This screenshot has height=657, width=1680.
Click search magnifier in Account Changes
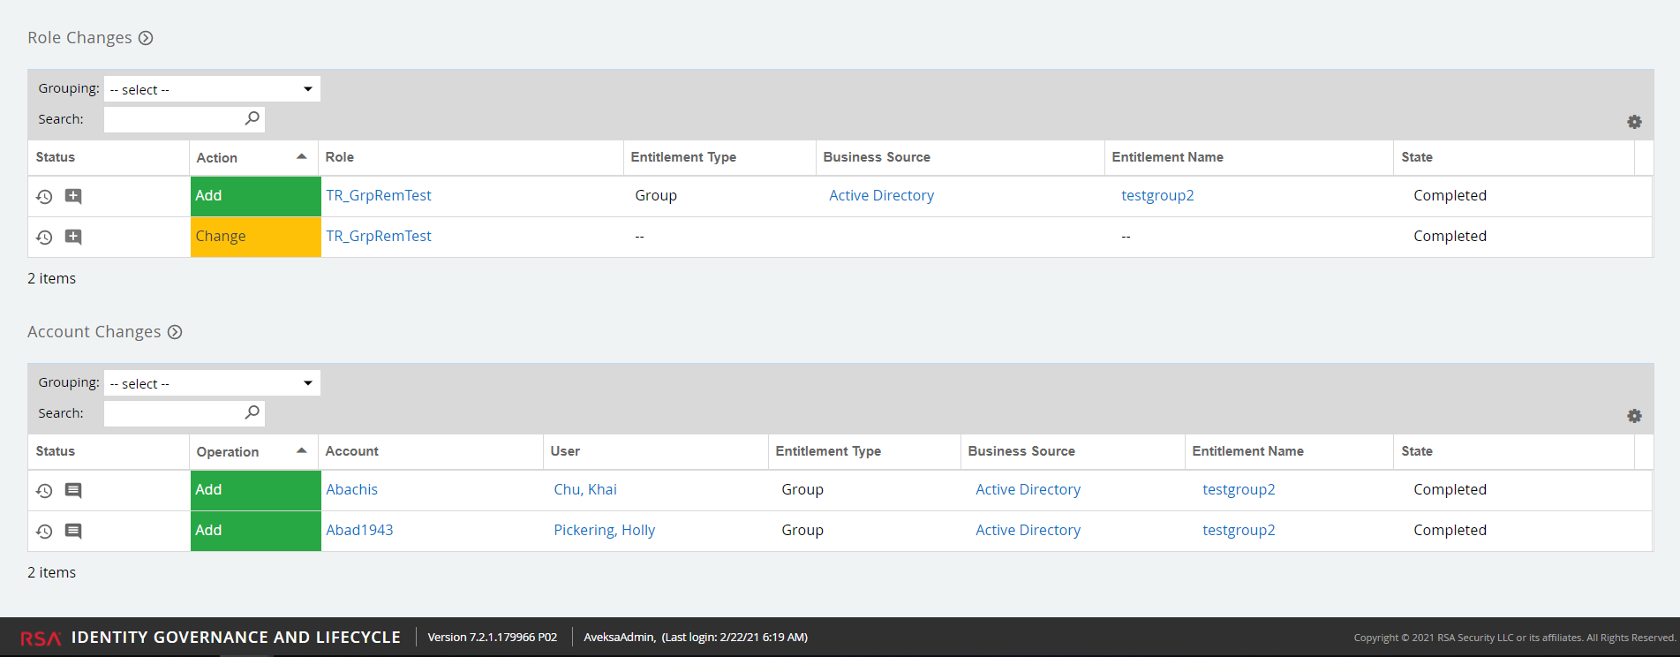point(252,412)
